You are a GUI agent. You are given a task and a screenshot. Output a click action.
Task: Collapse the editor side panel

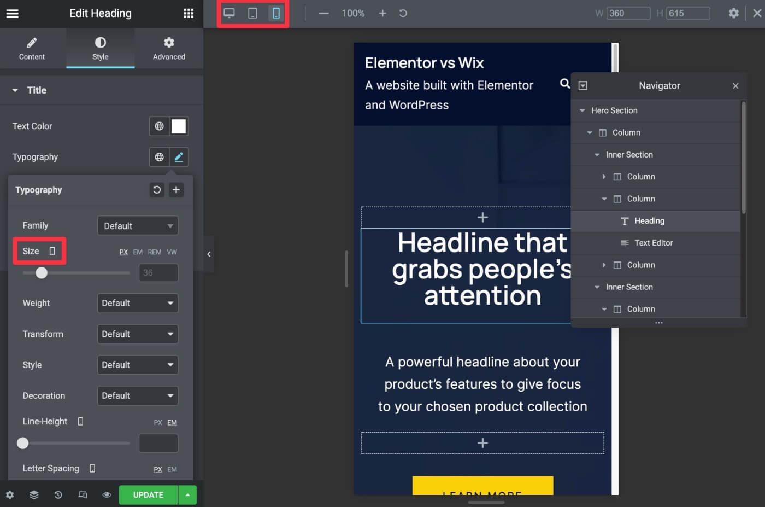(x=209, y=254)
